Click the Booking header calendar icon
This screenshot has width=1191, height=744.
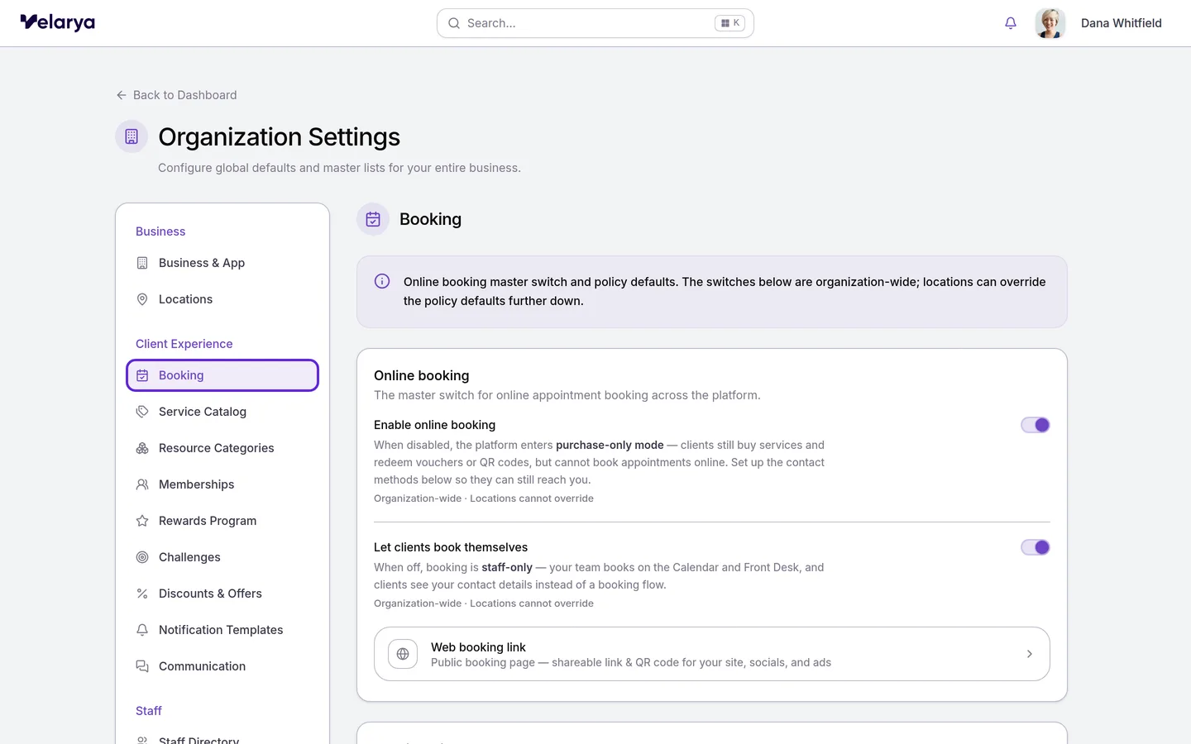pyautogui.click(x=373, y=219)
